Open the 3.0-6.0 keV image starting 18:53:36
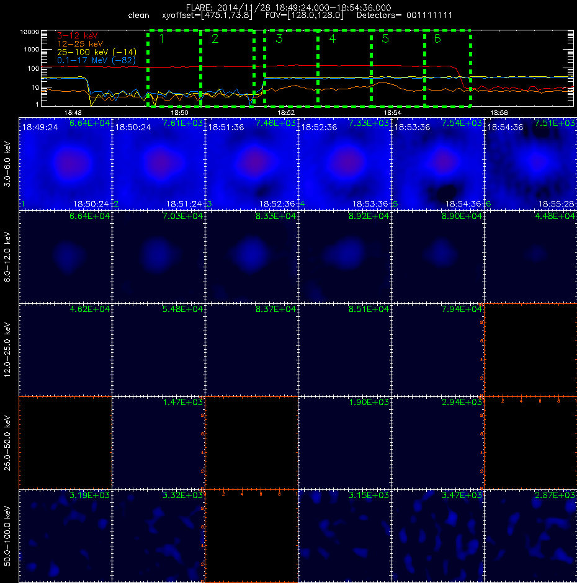Image resolution: width=577 pixels, height=583 pixels. click(x=437, y=164)
